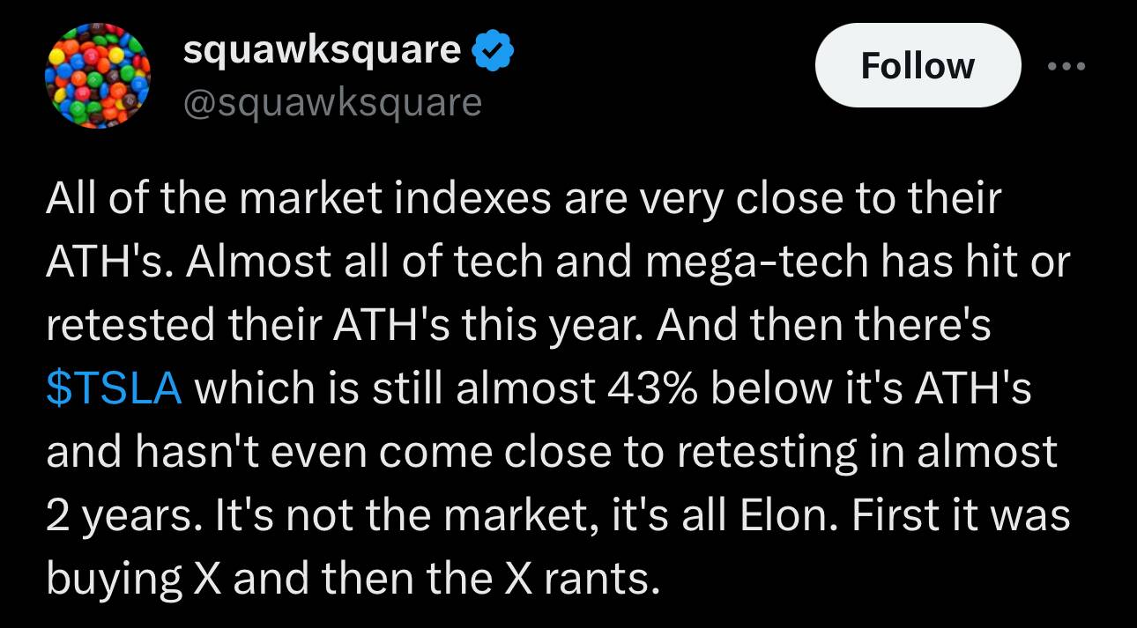Click the blue verified checkmark badge

pos(493,54)
